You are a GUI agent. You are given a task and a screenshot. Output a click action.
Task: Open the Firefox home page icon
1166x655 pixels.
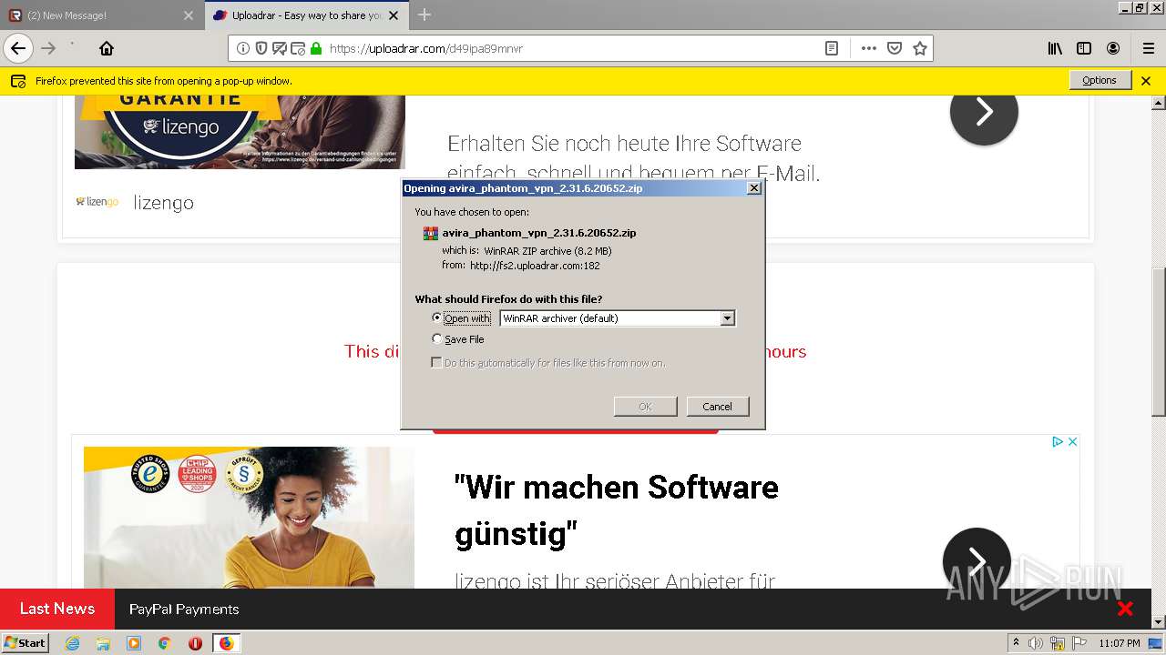pos(107,48)
